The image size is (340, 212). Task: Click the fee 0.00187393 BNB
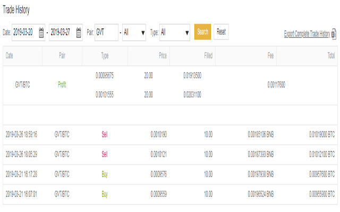[261, 154]
